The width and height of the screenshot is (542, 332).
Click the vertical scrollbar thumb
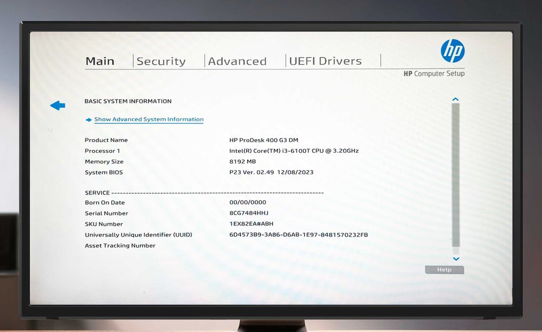tap(456, 175)
